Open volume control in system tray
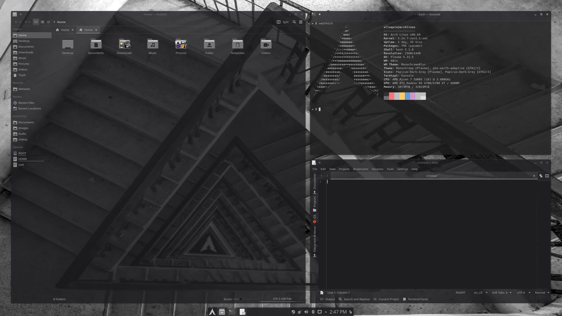Viewport: 562px width, 316px height. pyautogui.click(x=306, y=312)
